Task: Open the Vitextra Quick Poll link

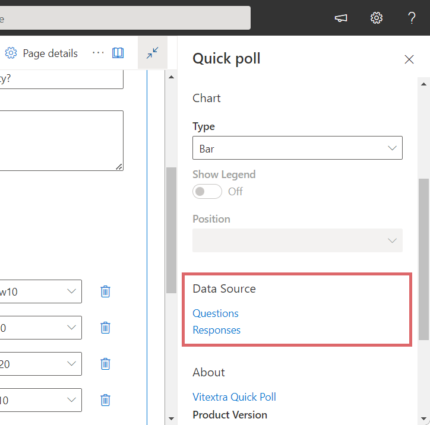Action: click(234, 397)
